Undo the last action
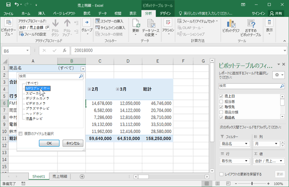 click(x=16, y=4)
